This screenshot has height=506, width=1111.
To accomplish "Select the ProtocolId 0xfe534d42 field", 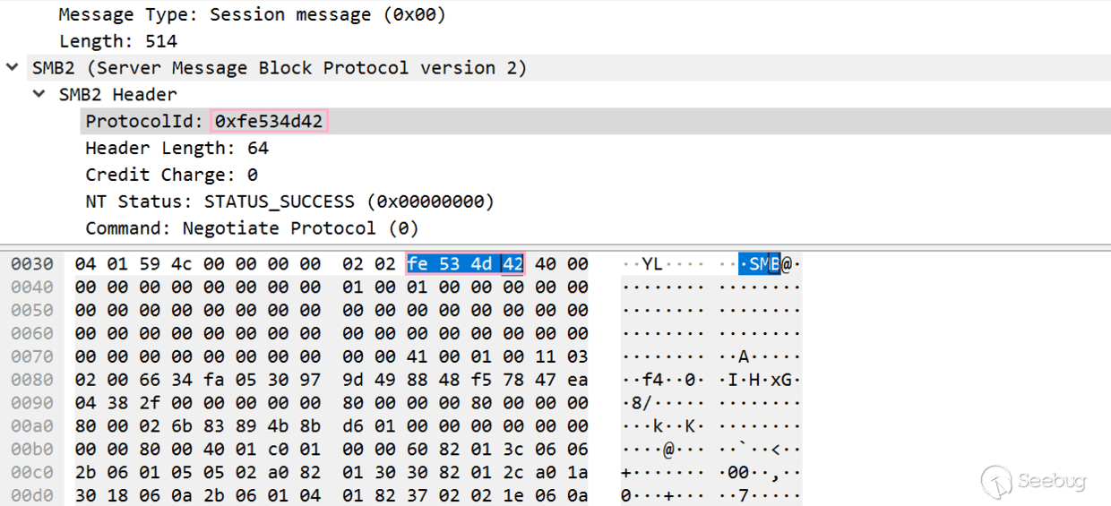I will pos(269,121).
